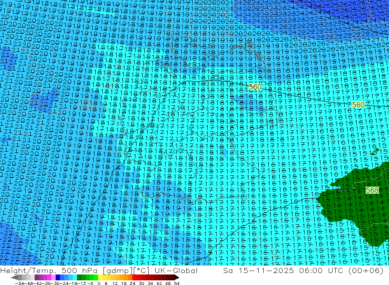Click the '-54' legend value
This screenshot has height=285, width=389.
point(19,283)
